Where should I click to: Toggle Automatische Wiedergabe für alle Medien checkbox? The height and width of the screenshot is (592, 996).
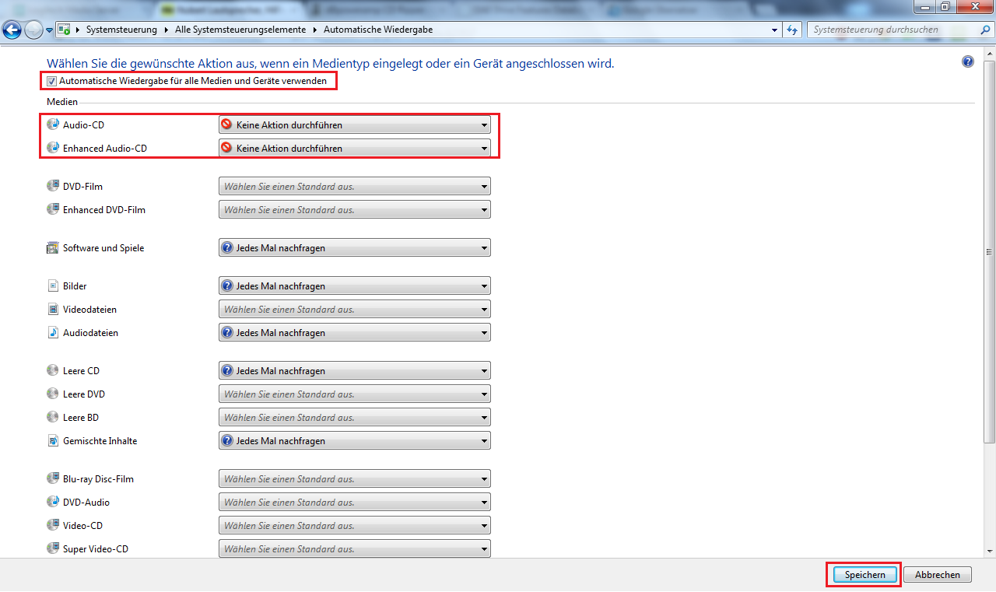52,81
